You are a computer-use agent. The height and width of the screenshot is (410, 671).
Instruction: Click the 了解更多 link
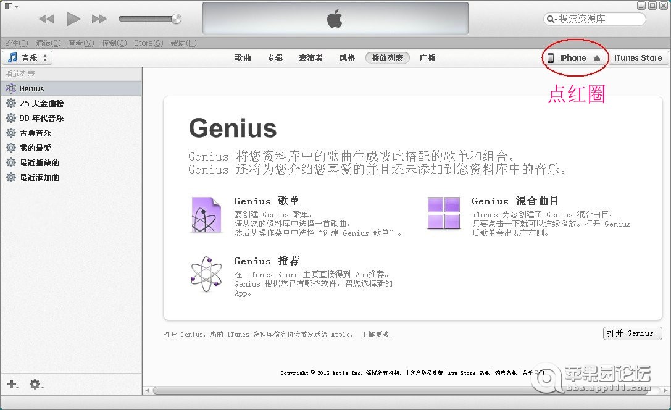point(375,334)
